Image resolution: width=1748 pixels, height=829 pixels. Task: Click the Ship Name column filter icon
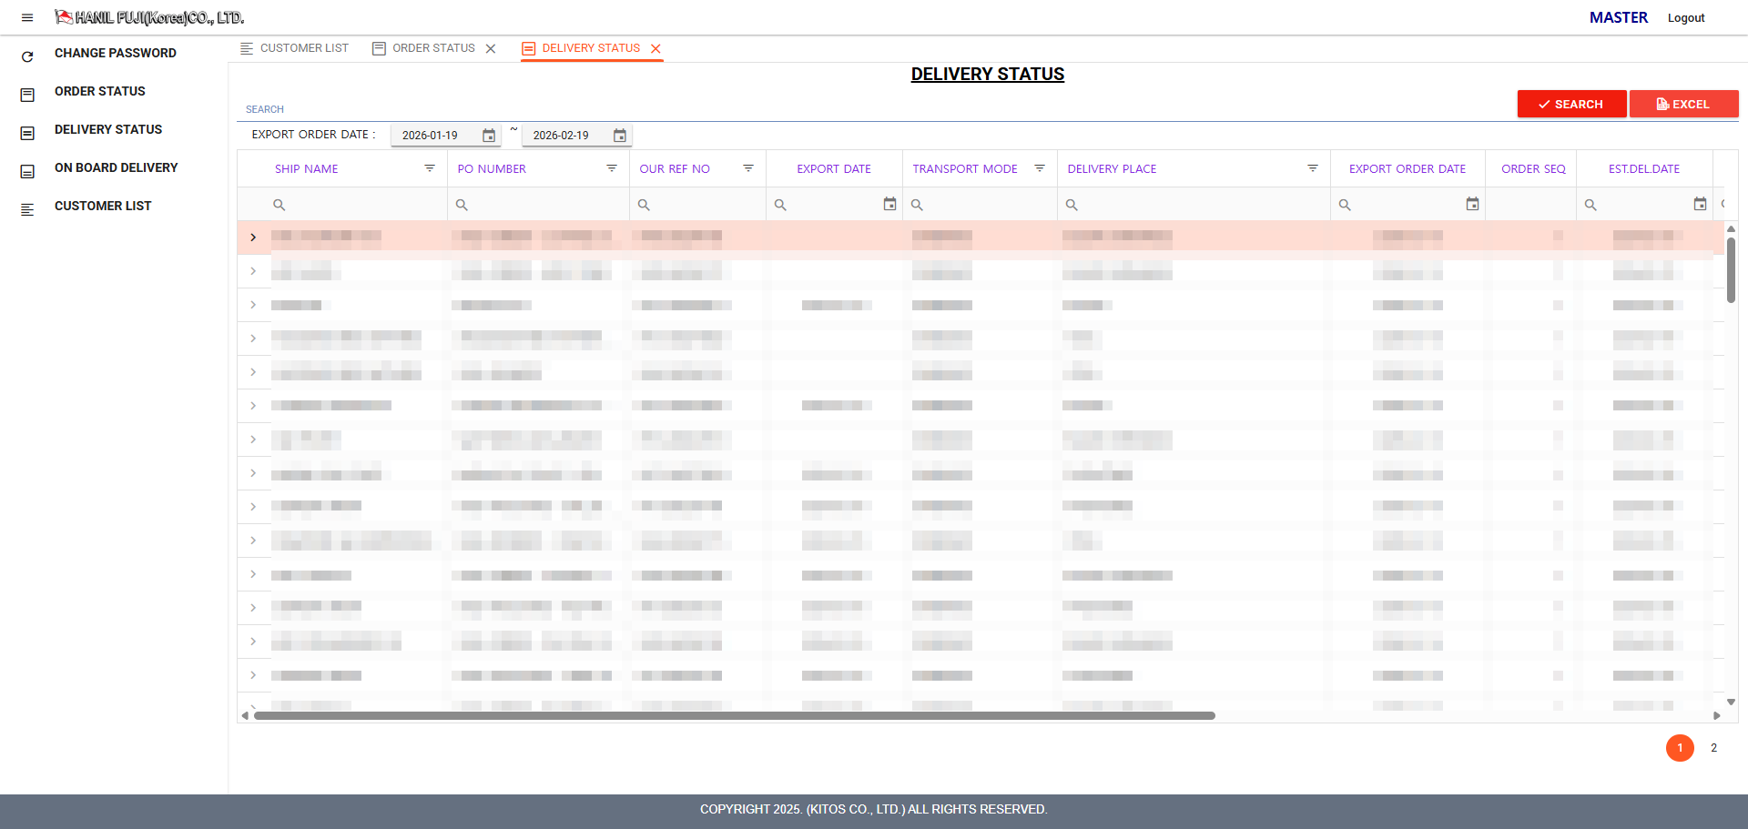coord(430,168)
